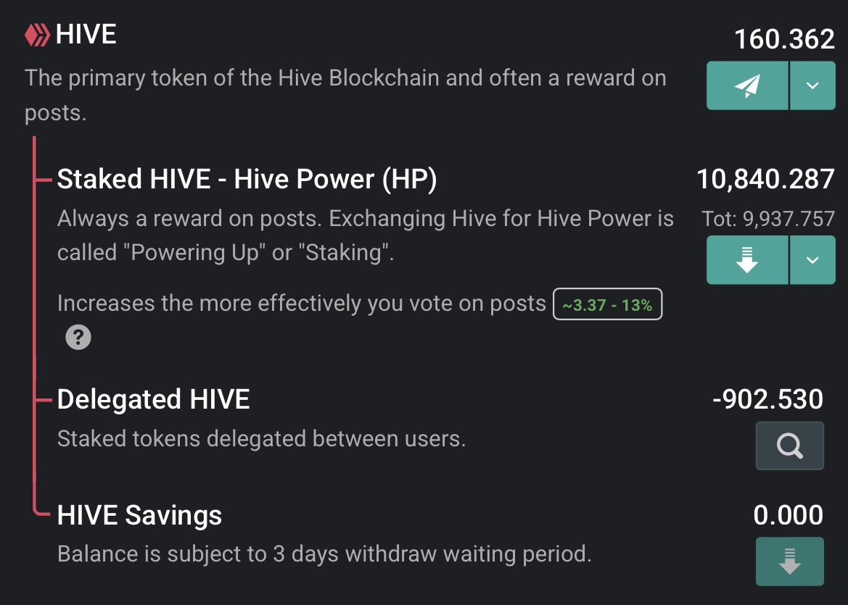Select the Delegated HIVE heading
The height and width of the screenshot is (605, 848).
[153, 399]
